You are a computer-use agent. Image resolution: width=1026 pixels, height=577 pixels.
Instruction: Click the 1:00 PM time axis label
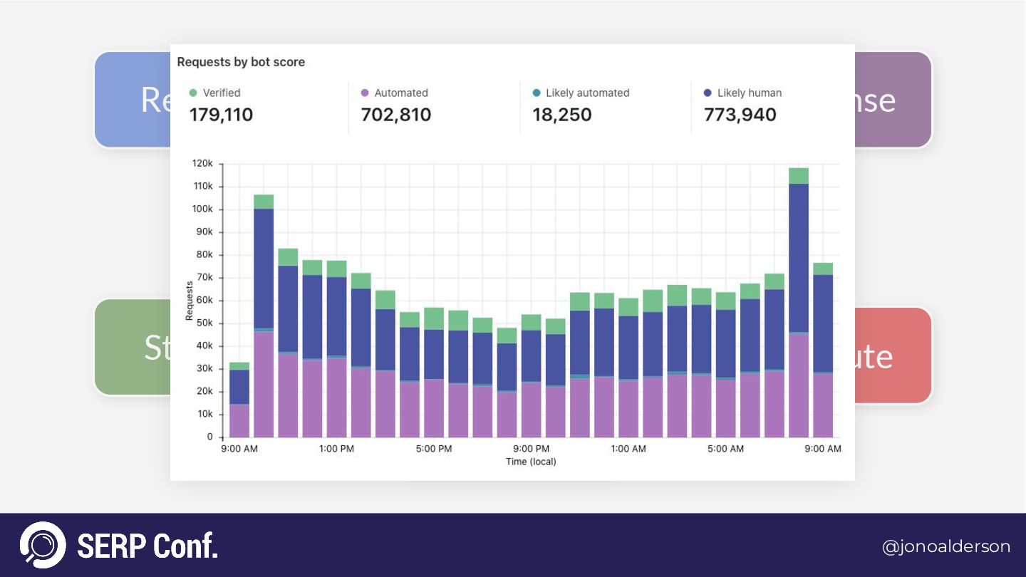pos(336,449)
